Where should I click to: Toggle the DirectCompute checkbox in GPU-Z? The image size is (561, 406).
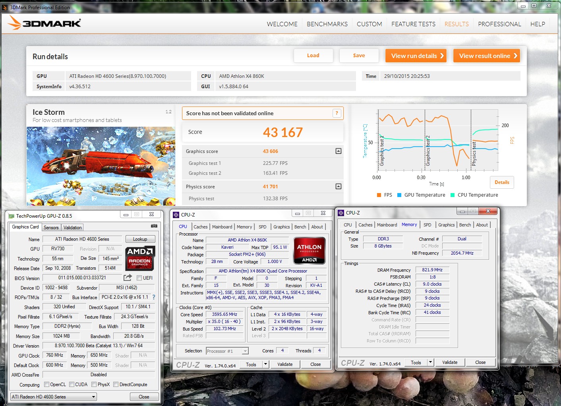116,385
